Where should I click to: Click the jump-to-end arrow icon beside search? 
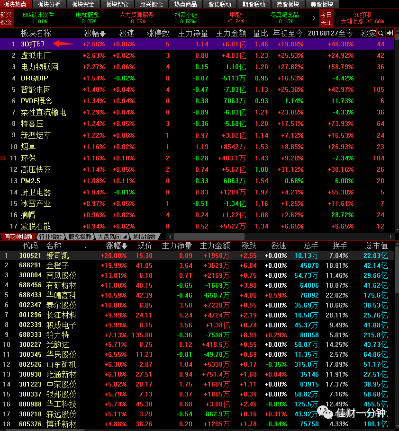[x=390, y=33]
